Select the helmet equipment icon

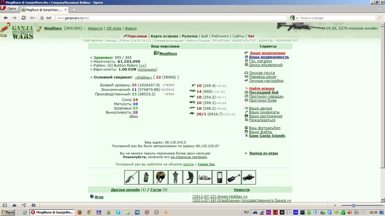(x=161, y=177)
